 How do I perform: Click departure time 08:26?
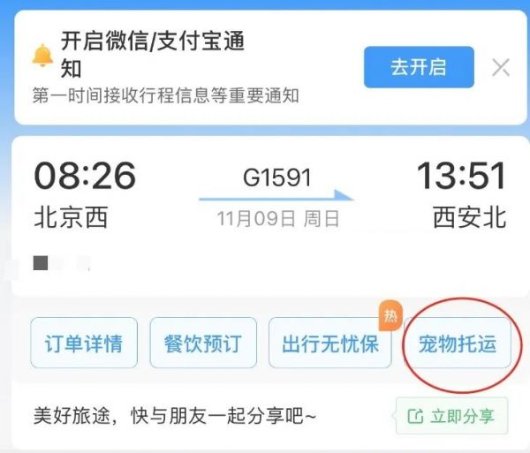85,176
